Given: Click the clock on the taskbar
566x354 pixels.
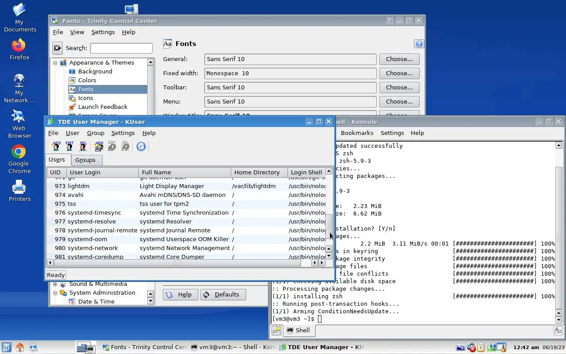Looking at the screenshot, I should pyautogui.click(x=526, y=347).
